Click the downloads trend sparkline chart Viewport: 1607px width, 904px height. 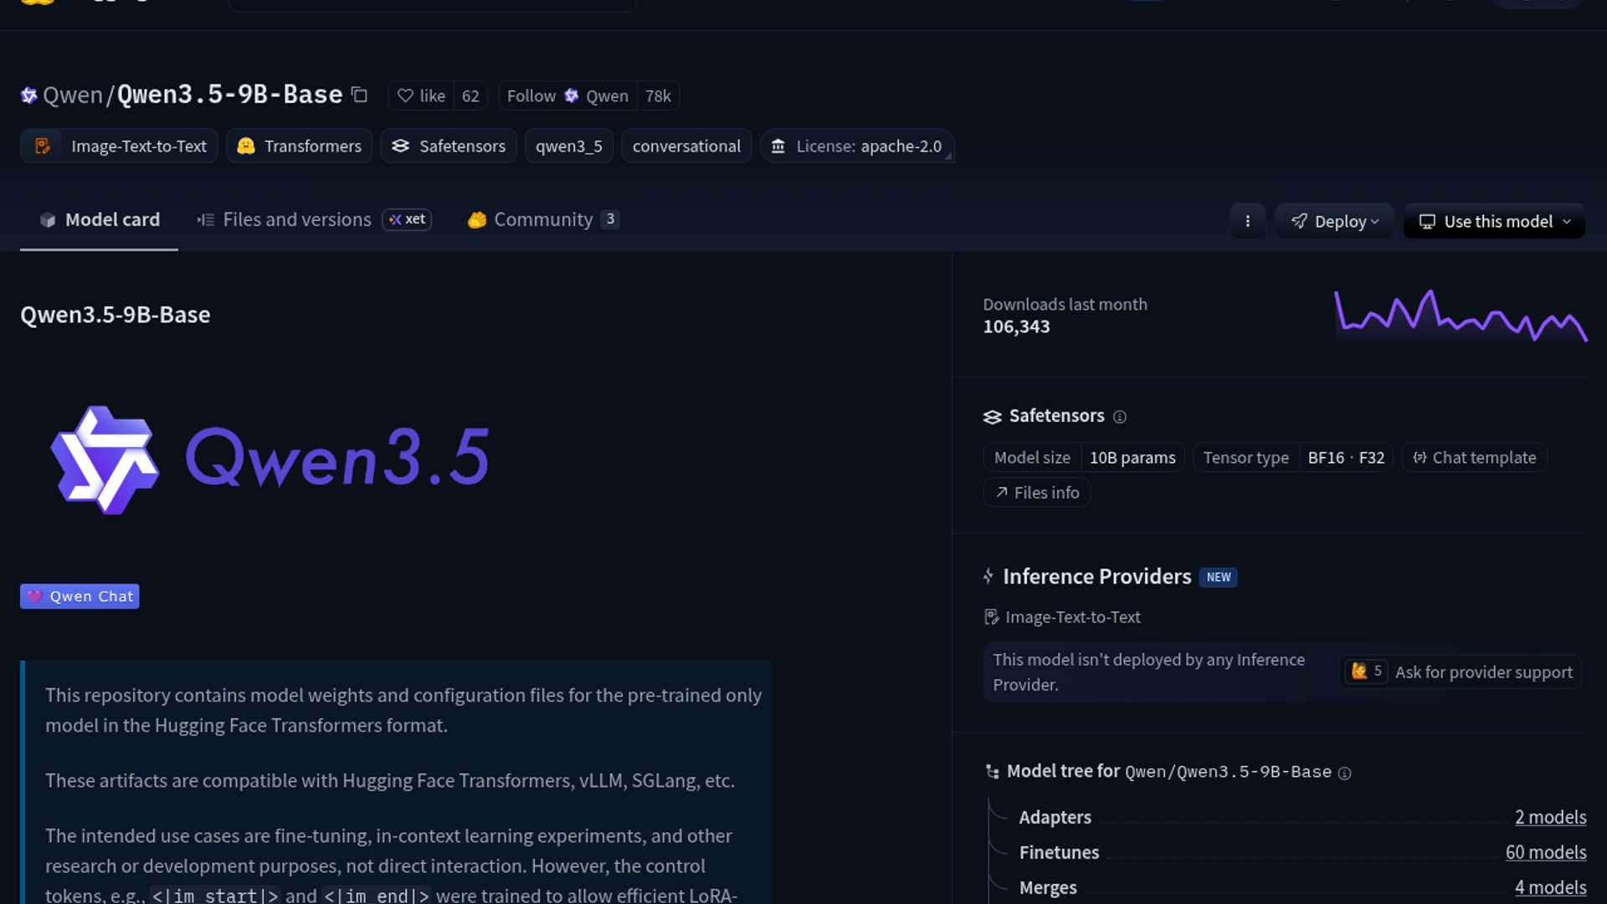tap(1461, 316)
